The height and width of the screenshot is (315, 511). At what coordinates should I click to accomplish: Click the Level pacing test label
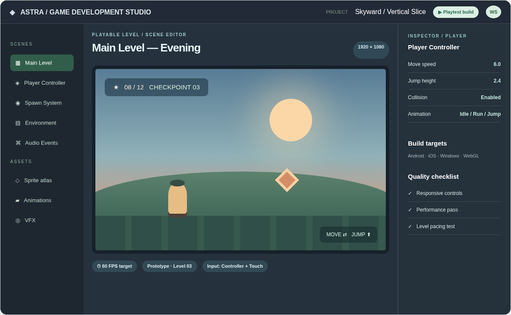436,226
